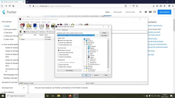This screenshot has height=98, width=175.
Task: Open WinRAR Commands menu
Action: [x=26, y=22]
